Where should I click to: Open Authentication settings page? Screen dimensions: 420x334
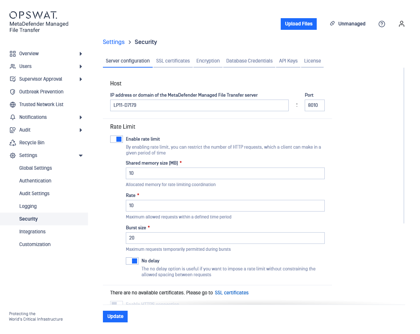[x=35, y=181]
